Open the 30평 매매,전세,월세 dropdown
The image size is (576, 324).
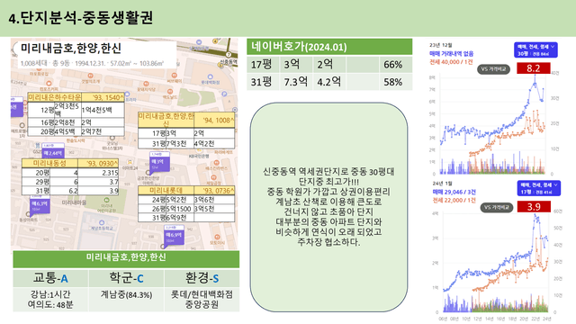535,50
